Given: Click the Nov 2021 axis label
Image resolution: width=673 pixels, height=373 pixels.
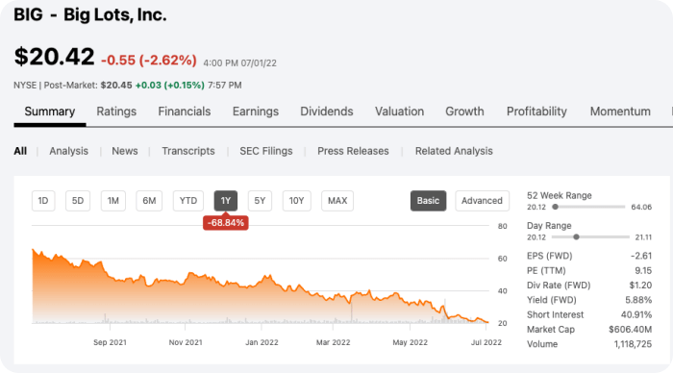Looking at the screenshot, I should pyautogui.click(x=186, y=342).
